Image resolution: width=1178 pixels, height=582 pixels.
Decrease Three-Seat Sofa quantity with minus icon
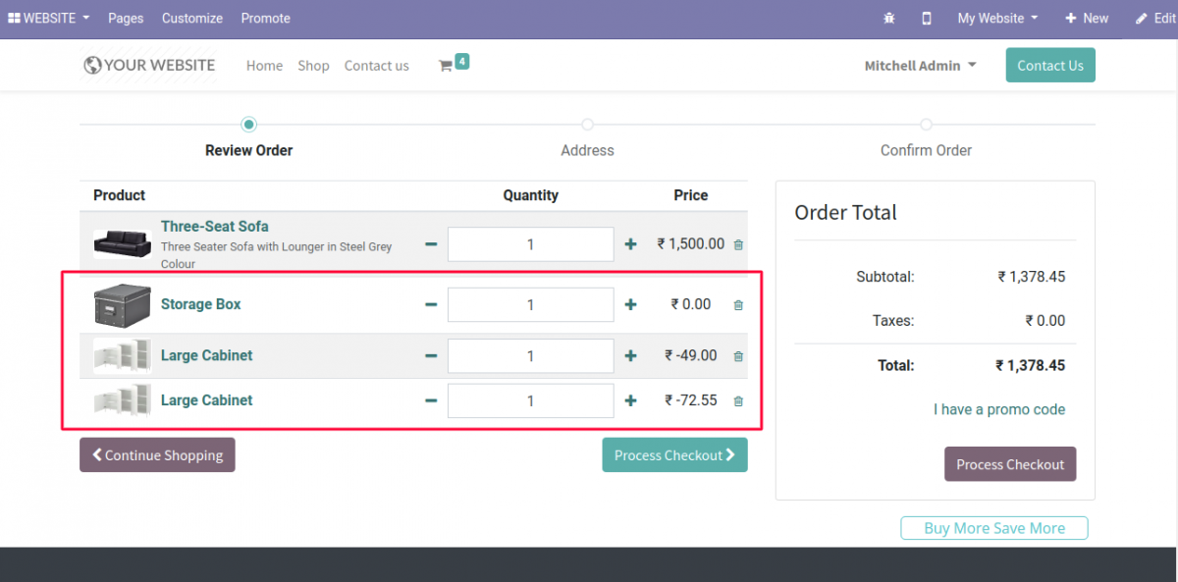[x=430, y=243]
